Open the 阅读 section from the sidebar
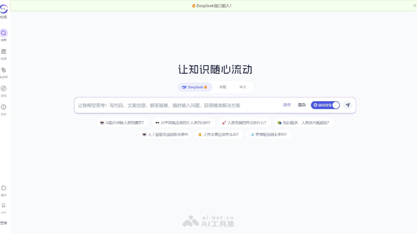Image resolution: width=417 pixels, height=234 pixels. click(3, 51)
